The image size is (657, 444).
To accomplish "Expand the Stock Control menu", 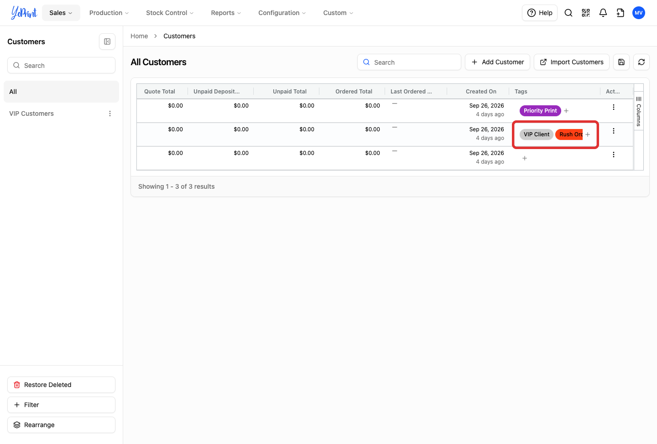I will pos(170,13).
